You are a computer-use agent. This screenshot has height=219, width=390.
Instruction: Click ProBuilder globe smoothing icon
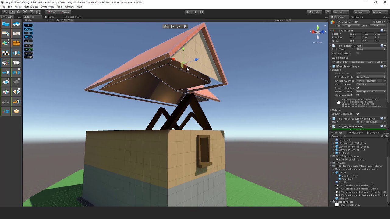[x=6, y=63]
